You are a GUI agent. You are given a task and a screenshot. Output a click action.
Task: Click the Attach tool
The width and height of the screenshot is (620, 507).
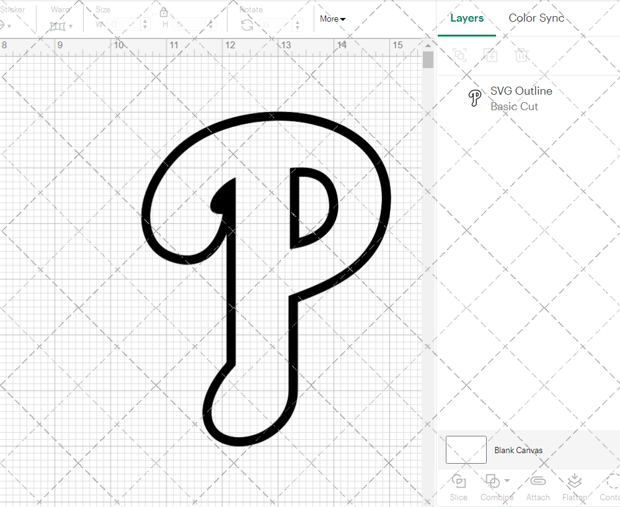point(538,487)
